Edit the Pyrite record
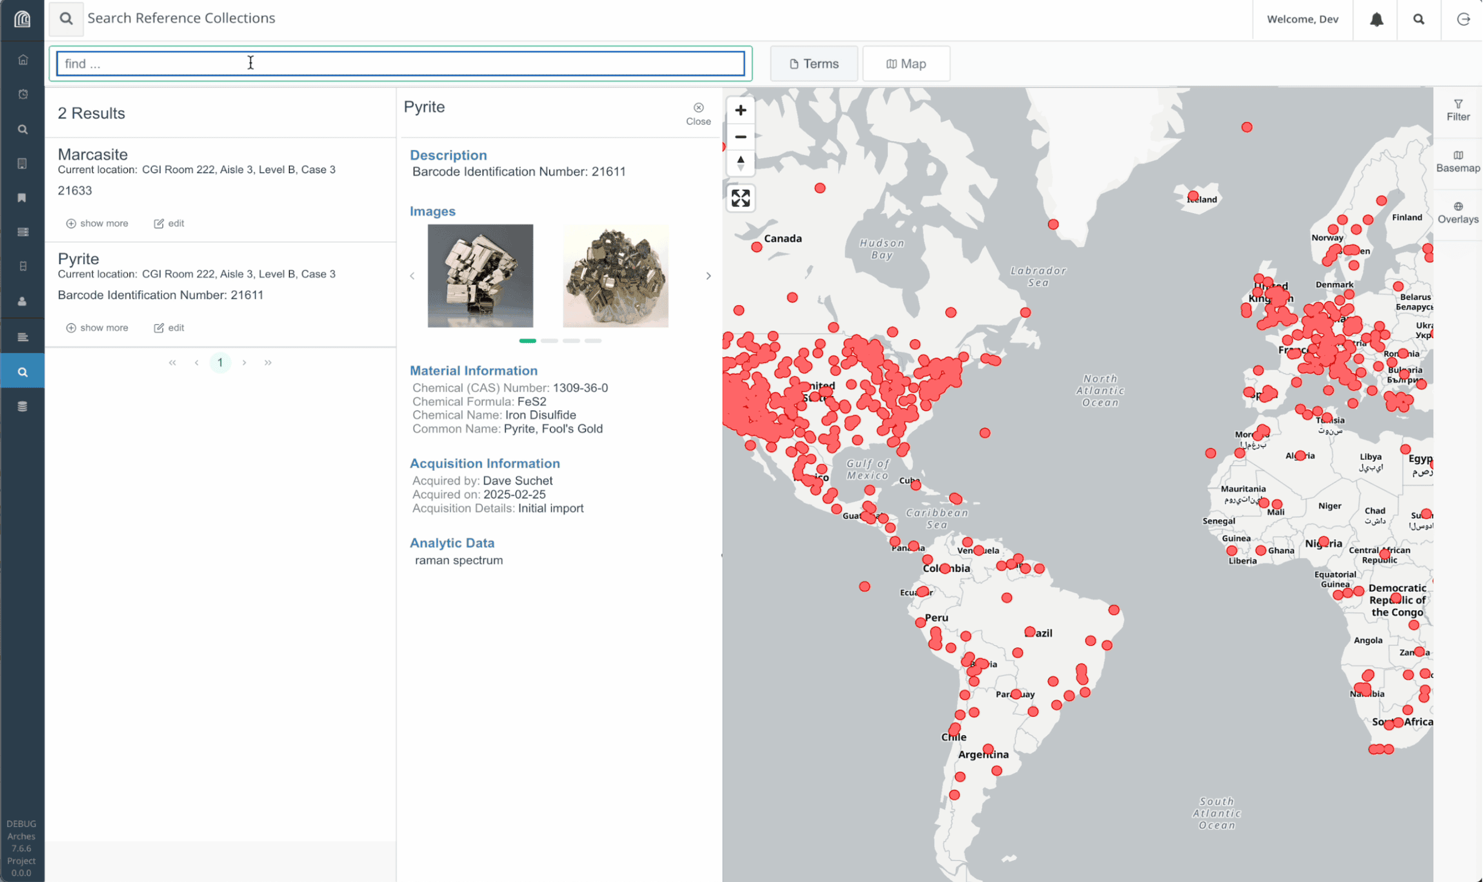Image resolution: width=1483 pixels, height=882 pixels. pos(169,328)
